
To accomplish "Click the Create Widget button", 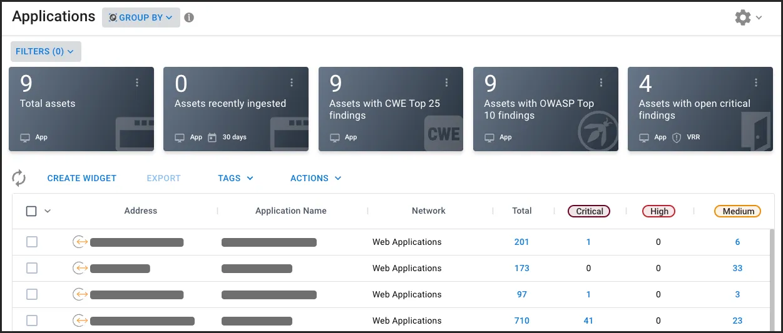I will 82,178.
